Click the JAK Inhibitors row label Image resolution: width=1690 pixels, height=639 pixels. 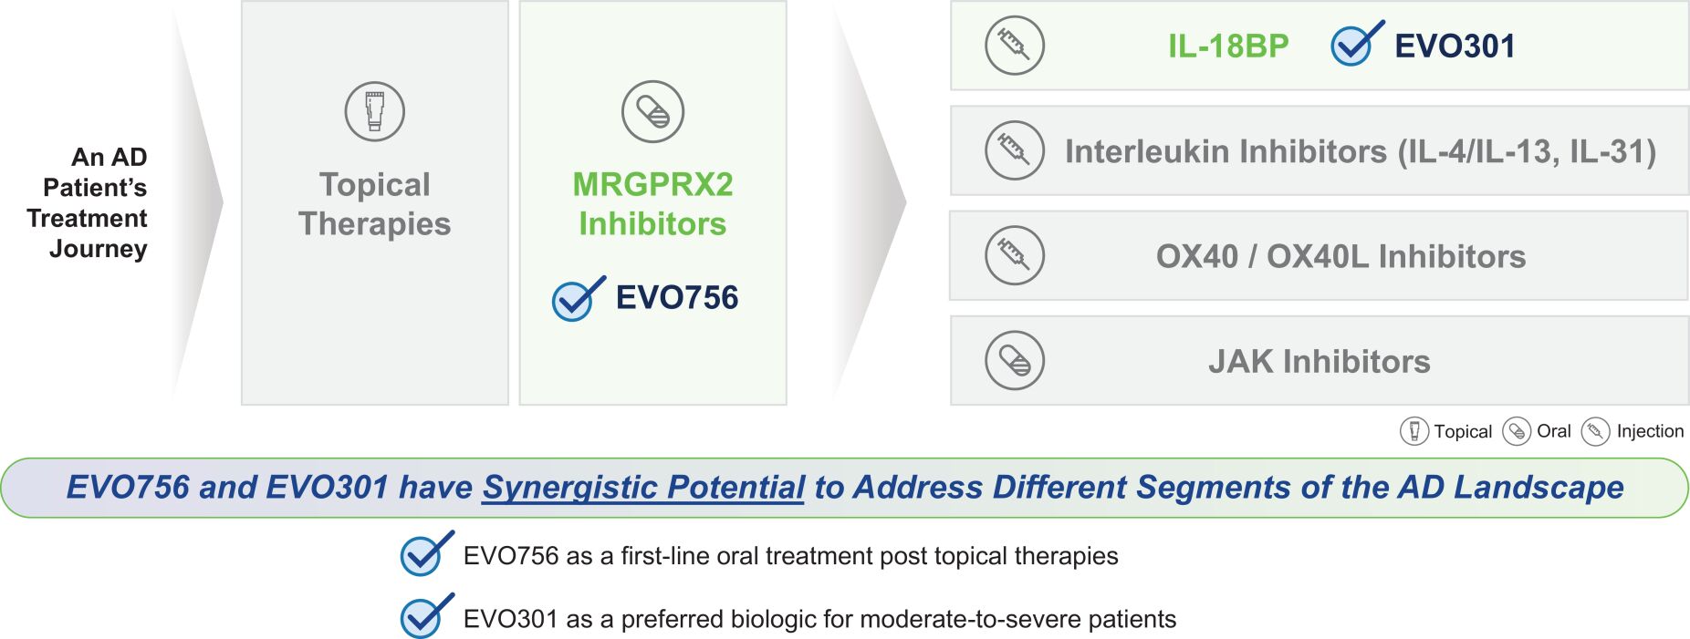pyautogui.click(x=1319, y=362)
